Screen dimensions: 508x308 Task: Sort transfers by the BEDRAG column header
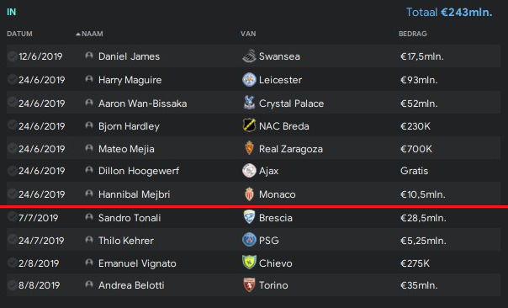413,34
